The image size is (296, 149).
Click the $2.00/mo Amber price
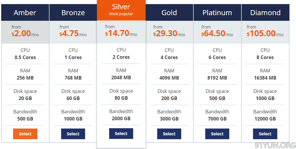pos(25,34)
